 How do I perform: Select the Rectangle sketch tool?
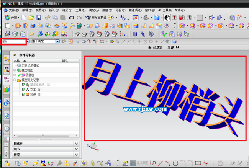click(x=198, y=163)
